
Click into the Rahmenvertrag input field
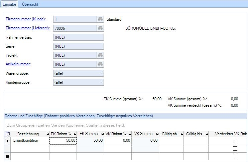[x=78, y=37]
